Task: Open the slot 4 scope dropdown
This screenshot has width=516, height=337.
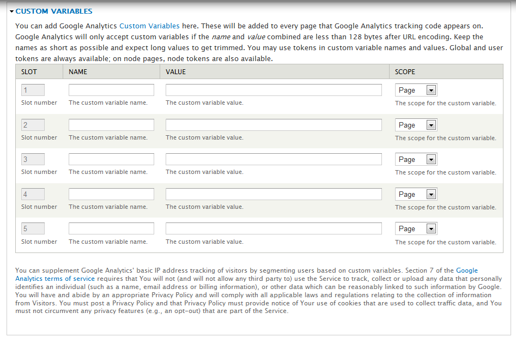Action: [x=416, y=195]
